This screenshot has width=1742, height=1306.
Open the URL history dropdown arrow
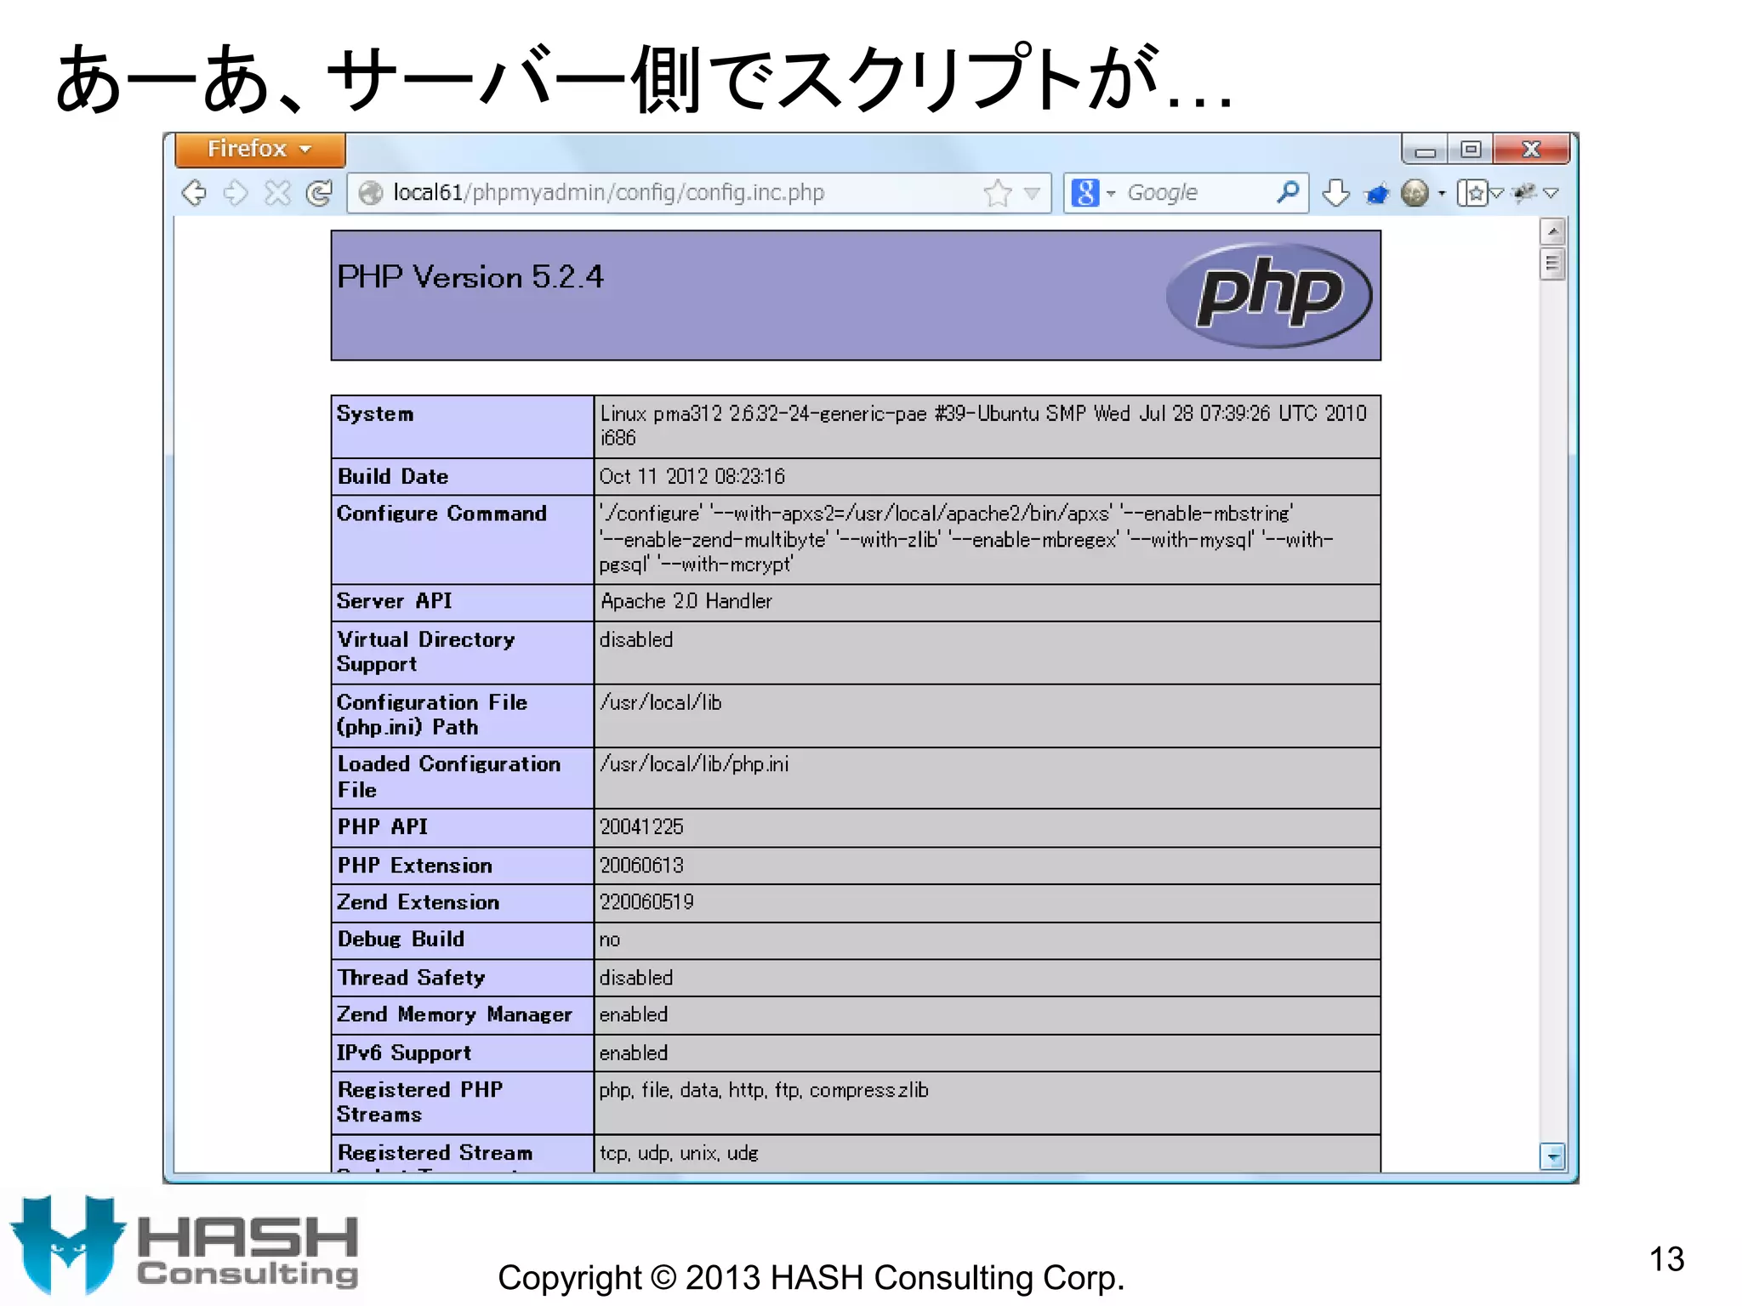click(1032, 193)
